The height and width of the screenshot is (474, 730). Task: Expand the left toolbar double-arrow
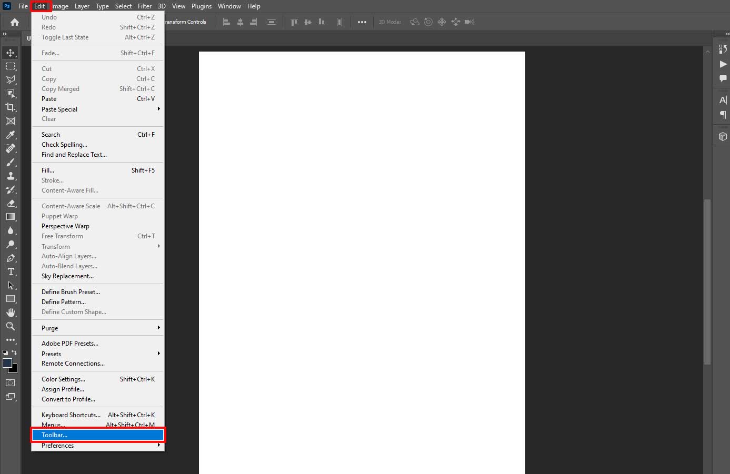coord(5,34)
